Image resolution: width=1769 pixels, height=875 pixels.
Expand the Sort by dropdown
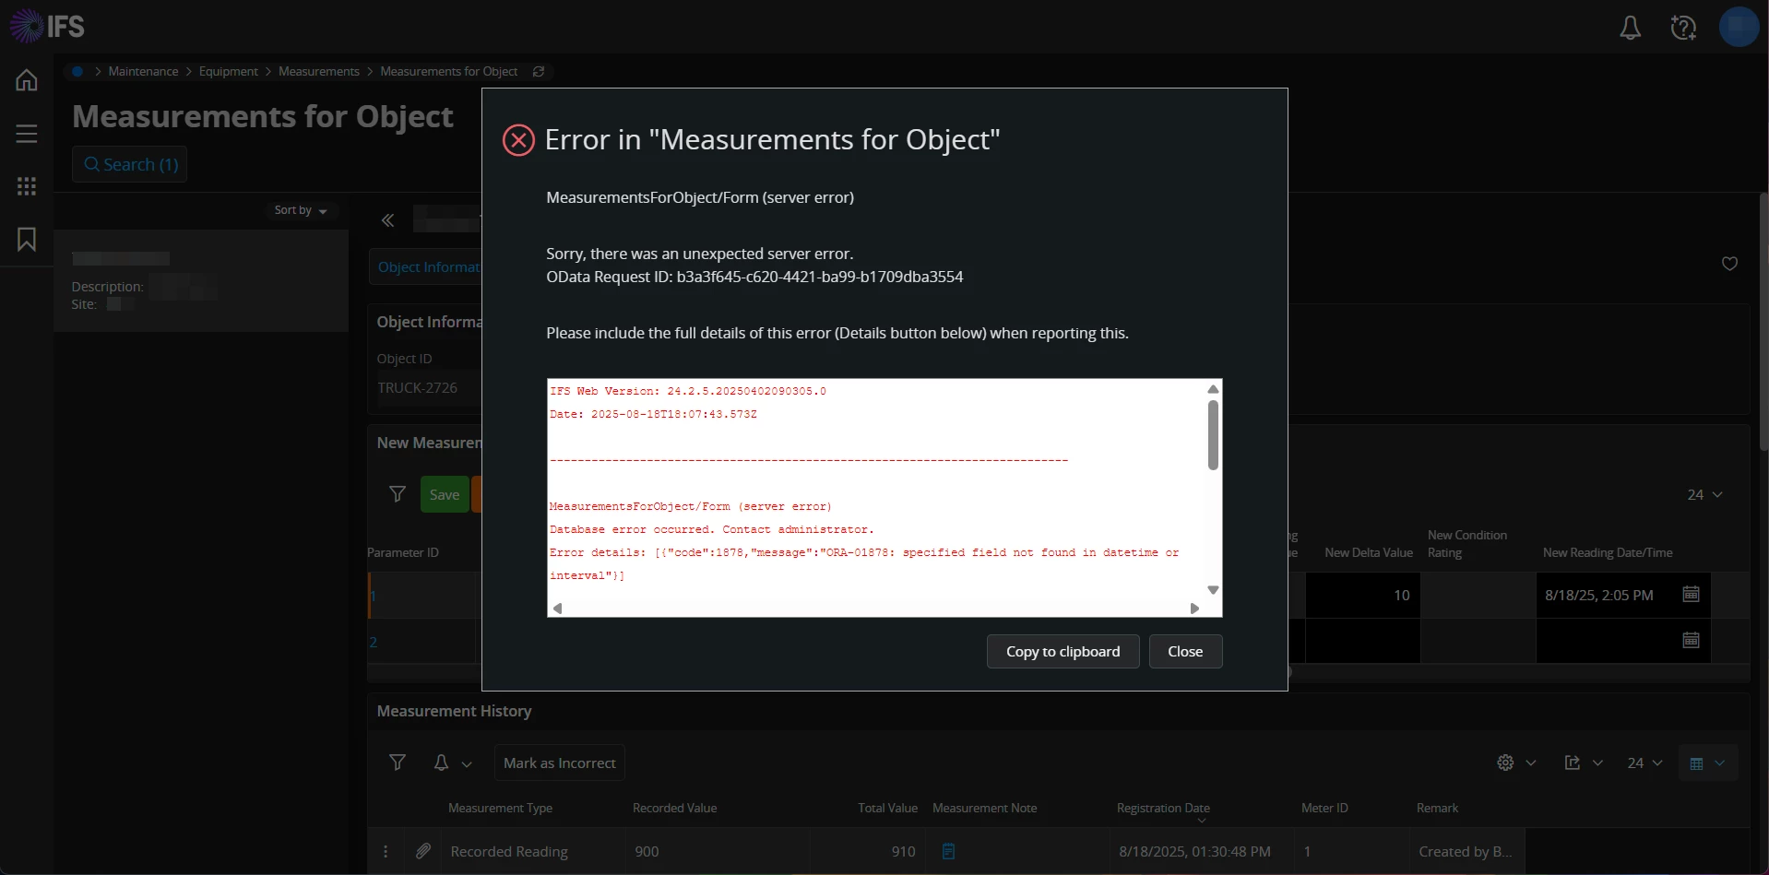tap(302, 210)
